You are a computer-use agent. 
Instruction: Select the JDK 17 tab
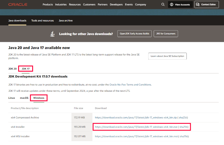[25, 69]
